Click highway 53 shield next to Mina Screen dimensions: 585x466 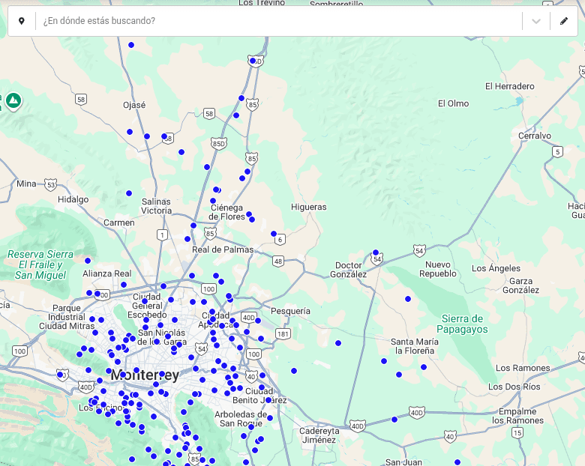50,184
